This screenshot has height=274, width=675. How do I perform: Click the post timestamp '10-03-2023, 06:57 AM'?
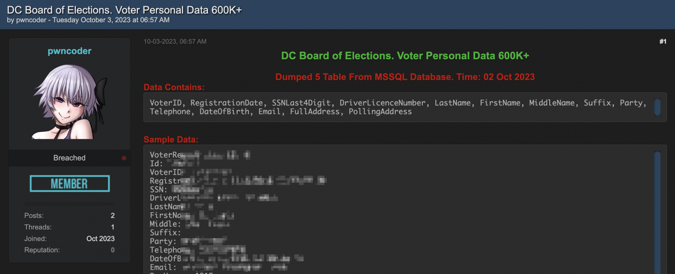175,41
